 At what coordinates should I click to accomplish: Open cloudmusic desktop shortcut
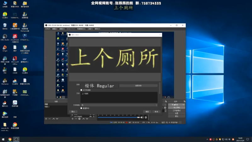15,38
